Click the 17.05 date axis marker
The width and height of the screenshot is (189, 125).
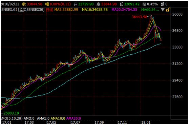52,123
